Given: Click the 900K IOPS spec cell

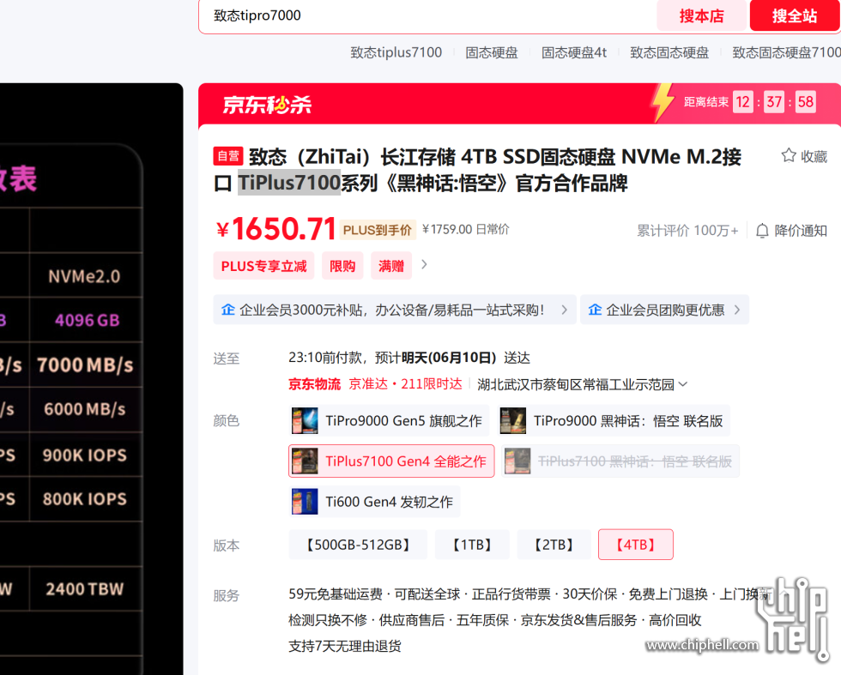Looking at the screenshot, I should (x=85, y=455).
